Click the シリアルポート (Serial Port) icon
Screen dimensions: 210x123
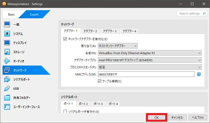coord(7,80)
